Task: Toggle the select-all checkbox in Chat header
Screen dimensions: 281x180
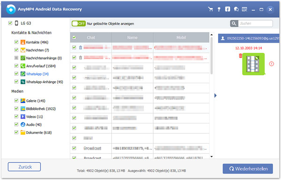Action: point(74,37)
